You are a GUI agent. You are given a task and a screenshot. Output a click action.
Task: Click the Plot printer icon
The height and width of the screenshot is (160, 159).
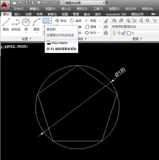tap(39, 3)
